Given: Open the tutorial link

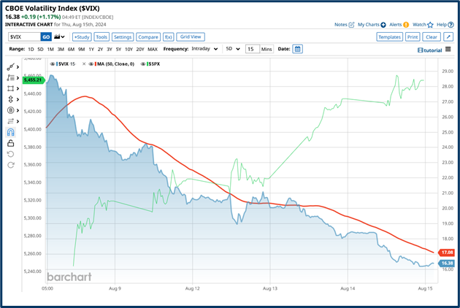Looking at the screenshot, I should point(430,50).
